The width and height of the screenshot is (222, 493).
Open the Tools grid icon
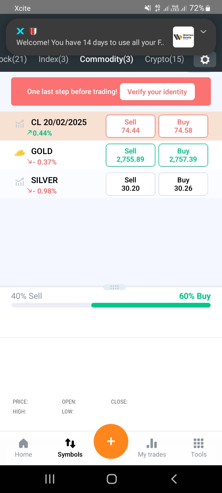tap(199, 448)
